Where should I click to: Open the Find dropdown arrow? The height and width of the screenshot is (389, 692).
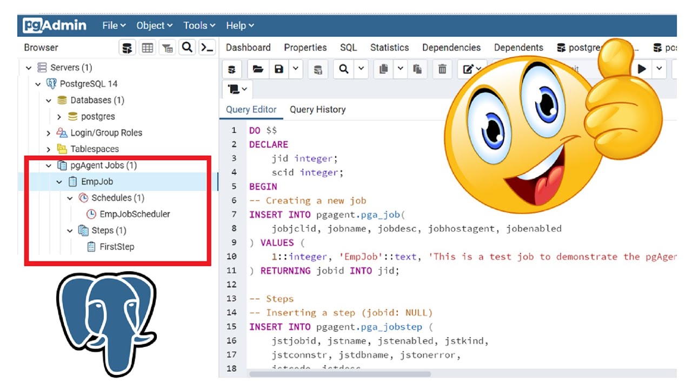coord(361,69)
